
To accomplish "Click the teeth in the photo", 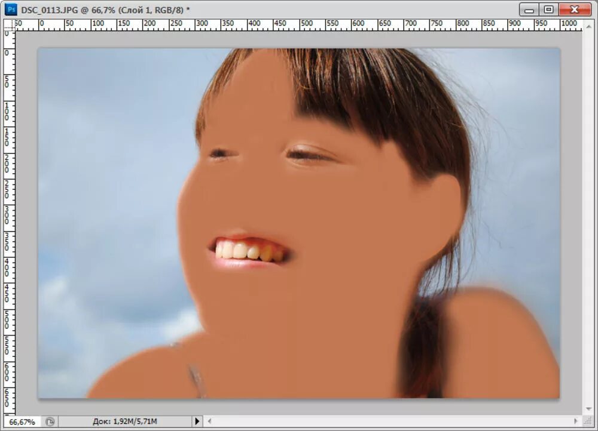I will coord(249,251).
